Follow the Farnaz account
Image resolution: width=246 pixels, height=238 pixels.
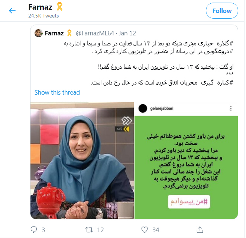click(222, 11)
